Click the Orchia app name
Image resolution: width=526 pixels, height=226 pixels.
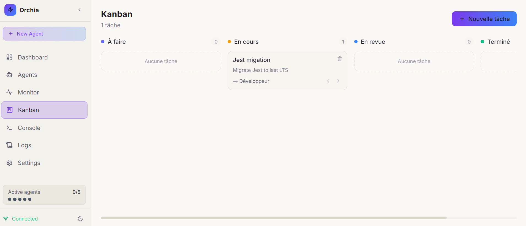click(29, 10)
